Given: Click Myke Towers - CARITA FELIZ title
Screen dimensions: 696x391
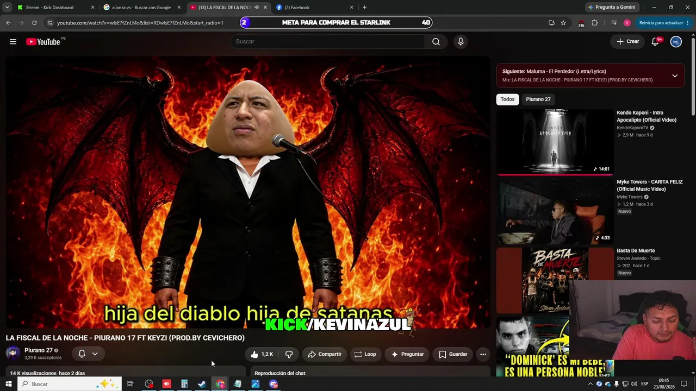Looking at the screenshot, I should click(649, 185).
